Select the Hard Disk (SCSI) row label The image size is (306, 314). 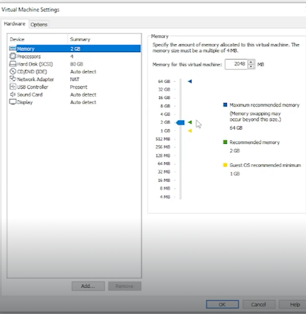click(35, 64)
